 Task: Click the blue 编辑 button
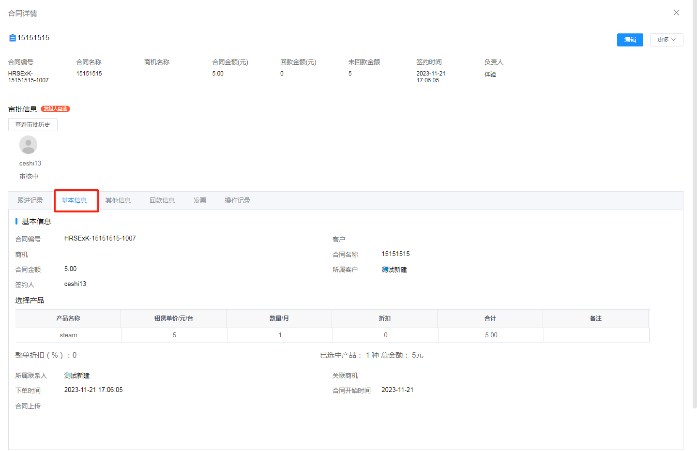[630, 40]
